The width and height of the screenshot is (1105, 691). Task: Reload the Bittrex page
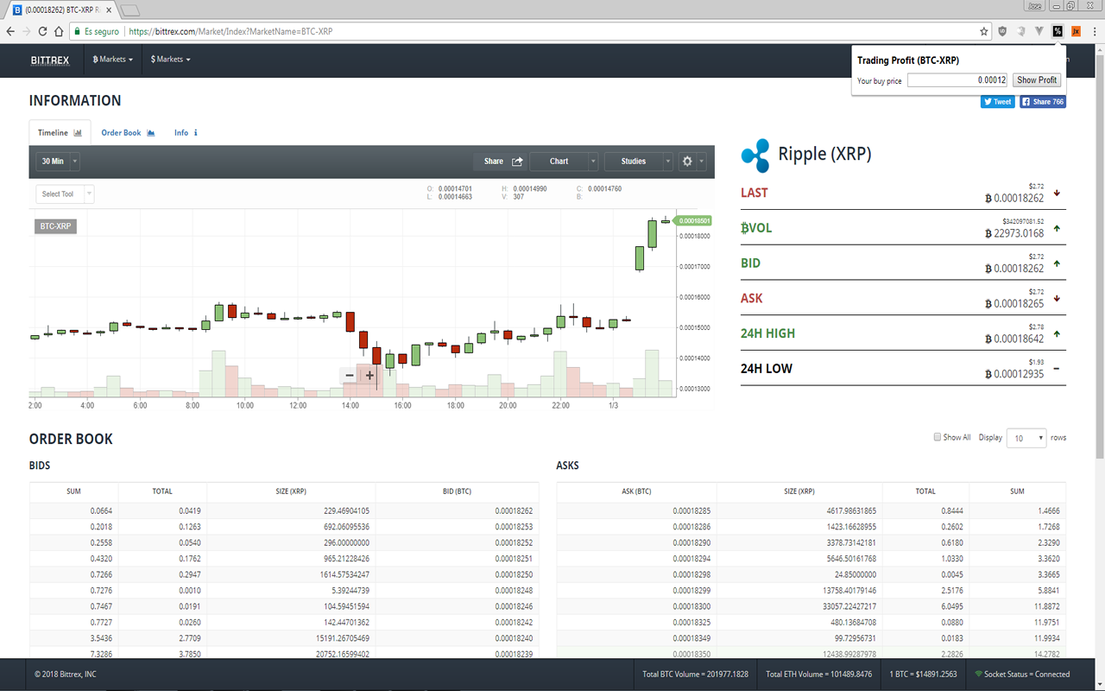[x=42, y=31]
